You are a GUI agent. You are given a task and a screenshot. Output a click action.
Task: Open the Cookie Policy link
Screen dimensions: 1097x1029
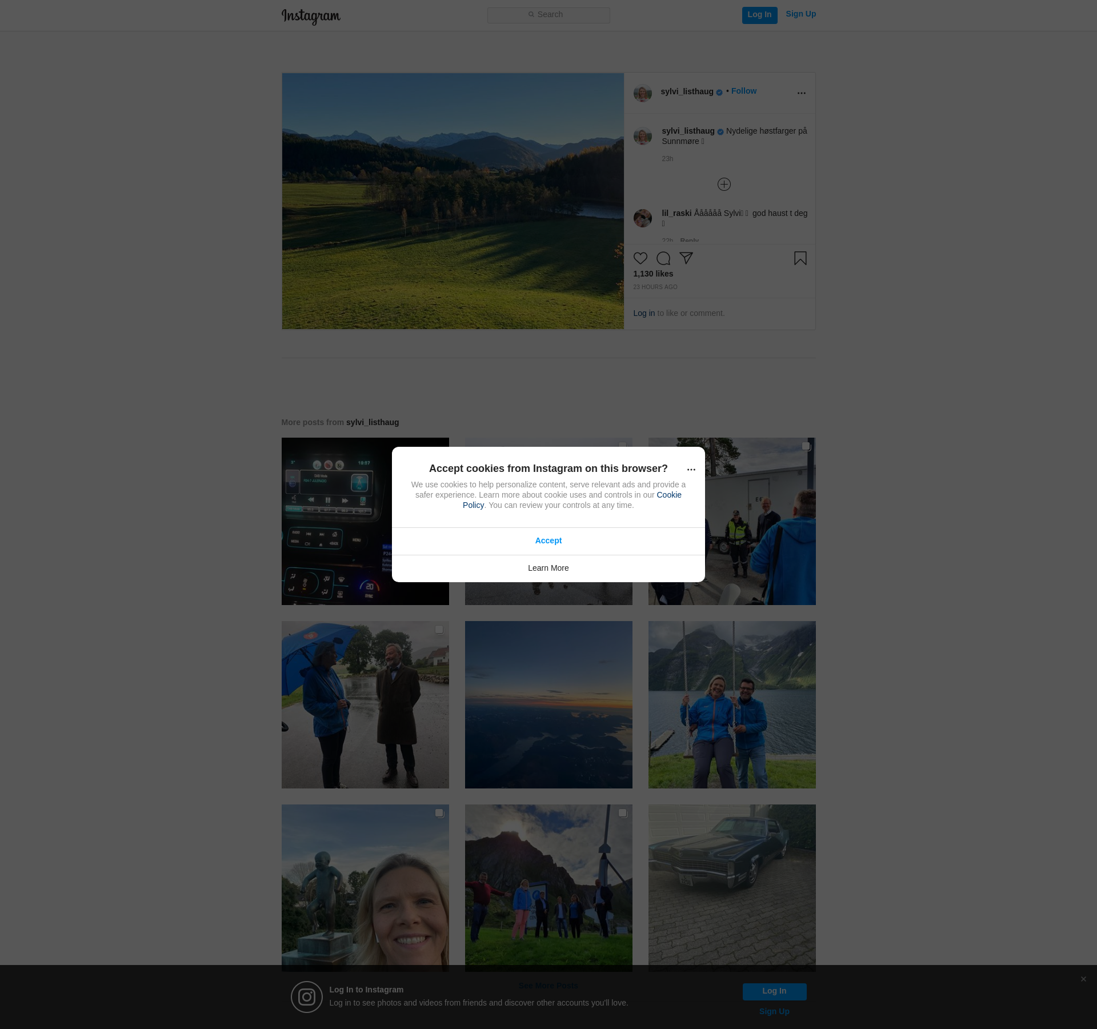669,495
